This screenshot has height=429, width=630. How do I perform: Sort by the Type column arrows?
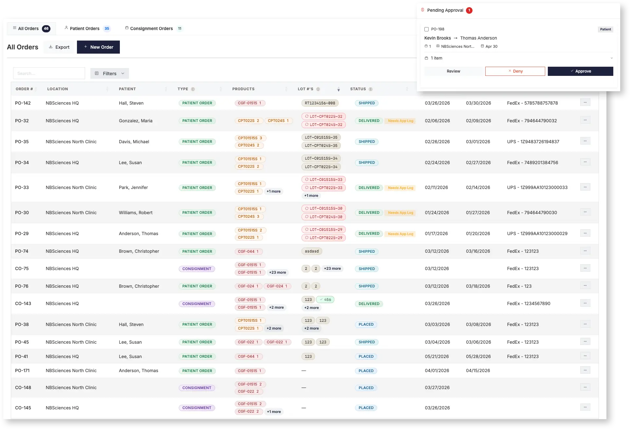click(221, 89)
